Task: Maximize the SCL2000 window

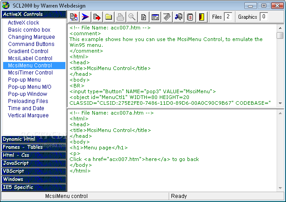Action: (x=264, y=6)
